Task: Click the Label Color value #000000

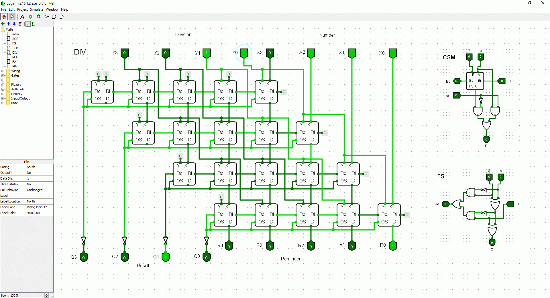Action: click(x=40, y=213)
